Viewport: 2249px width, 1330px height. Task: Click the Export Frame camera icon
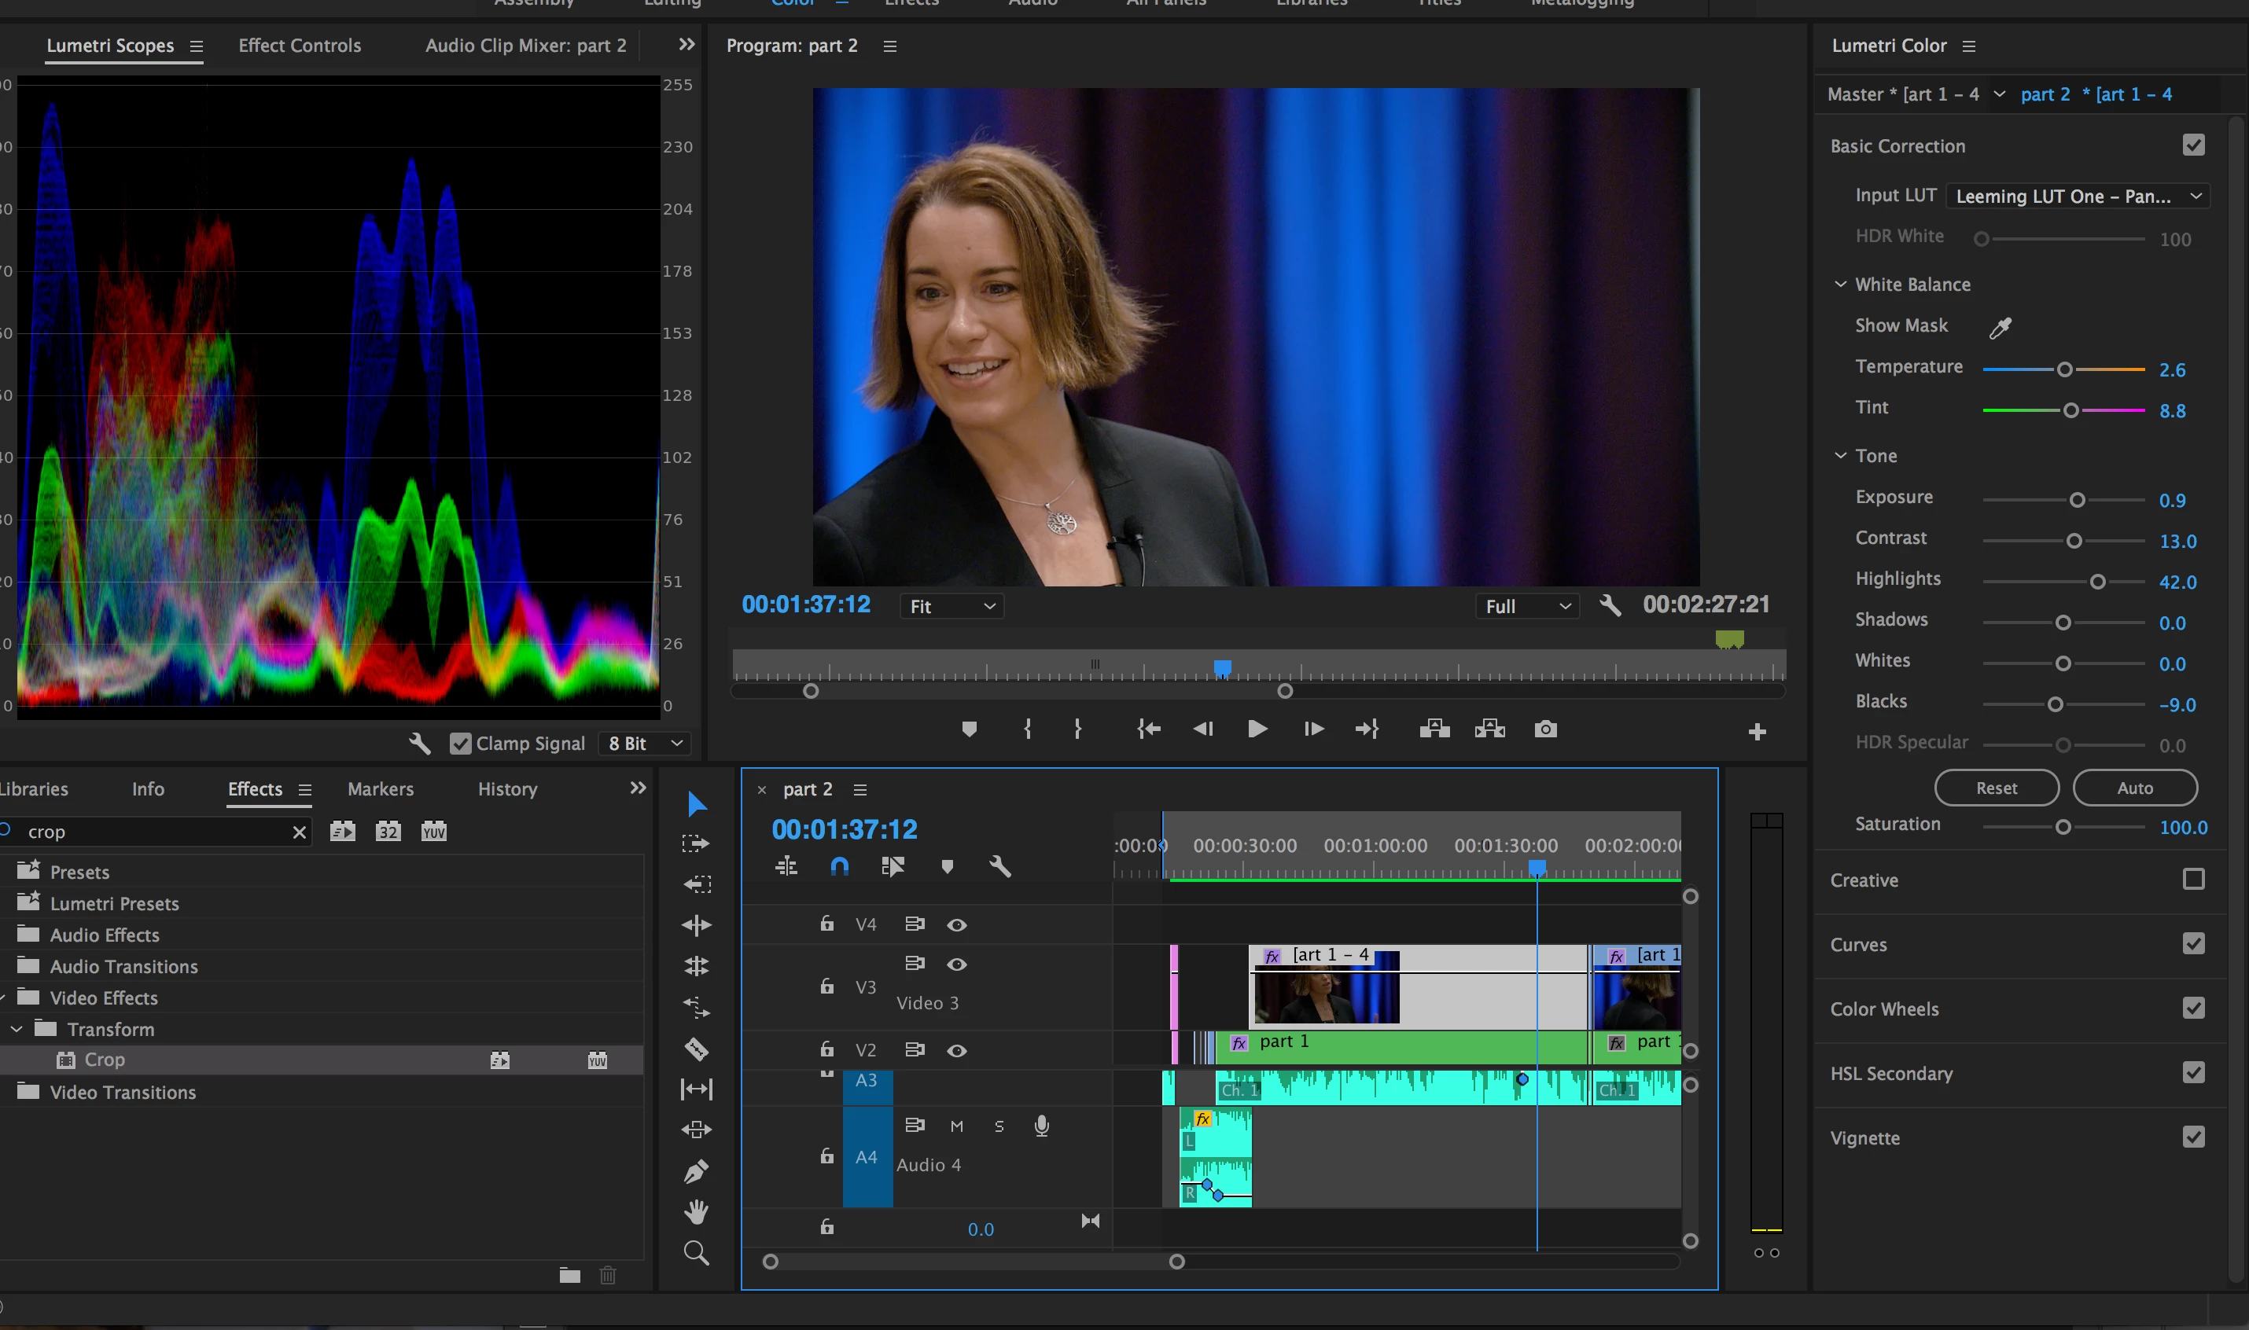point(1545,729)
